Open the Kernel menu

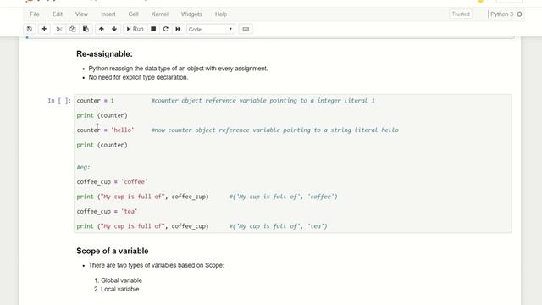(160, 14)
